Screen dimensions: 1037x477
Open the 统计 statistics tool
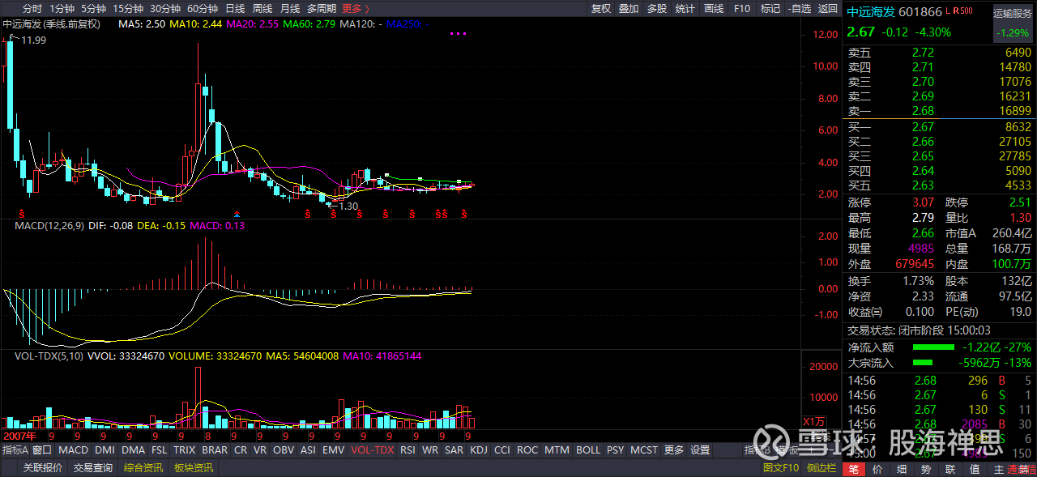click(x=685, y=8)
